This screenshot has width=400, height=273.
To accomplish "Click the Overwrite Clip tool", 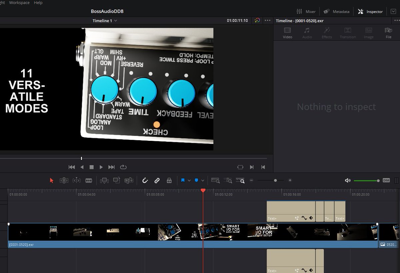I will pyautogui.click(x=117, y=181).
